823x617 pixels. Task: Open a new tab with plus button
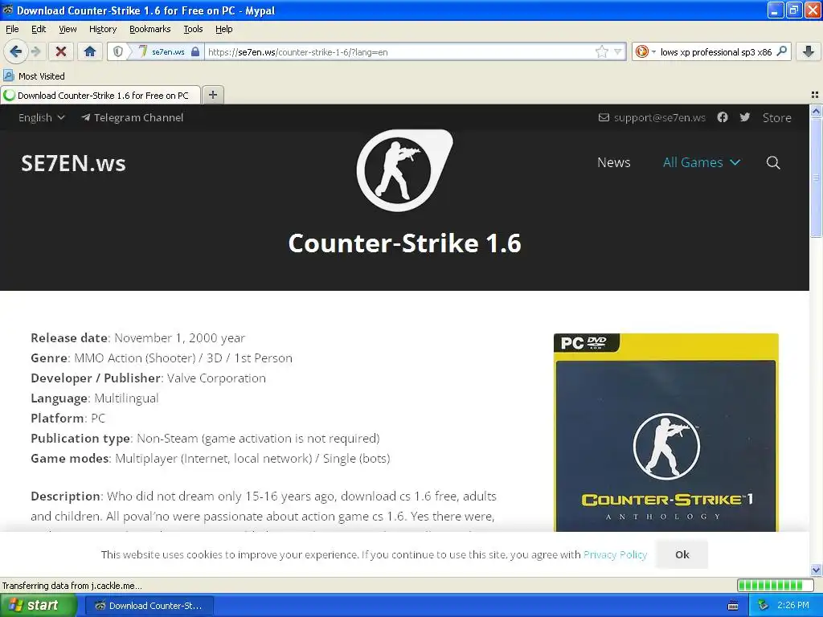point(212,95)
